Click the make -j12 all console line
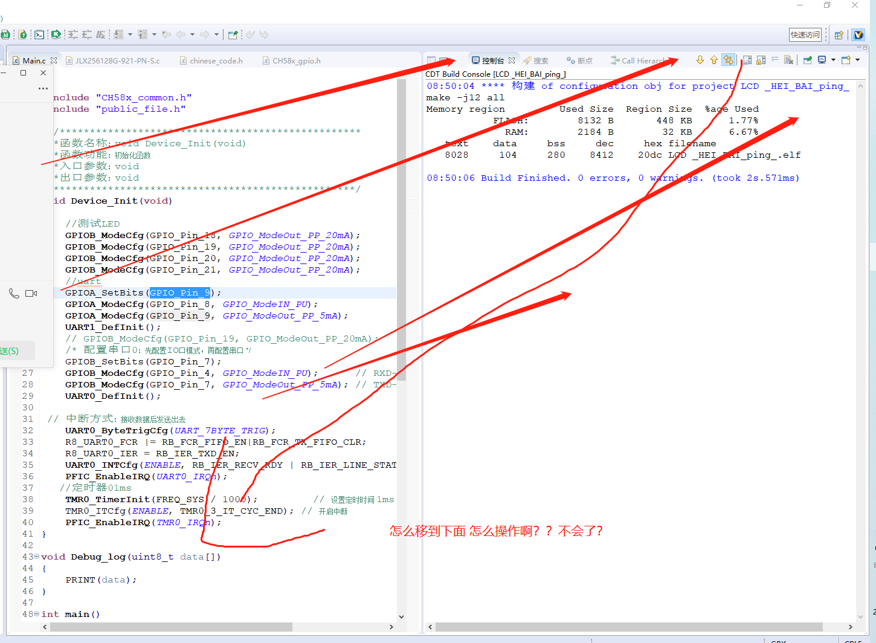Viewport: 876px width, 643px height. click(x=465, y=97)
